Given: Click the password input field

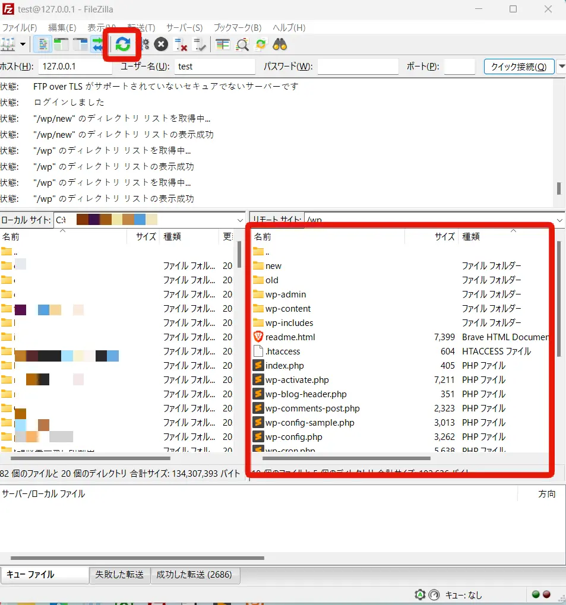Looking at the screenshot, I should pyautogui.click(x=358, y=66).
